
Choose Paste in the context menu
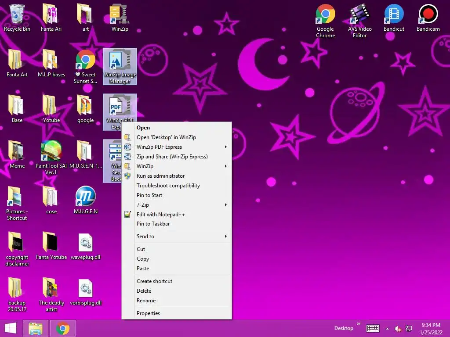(x=177, y=269)
